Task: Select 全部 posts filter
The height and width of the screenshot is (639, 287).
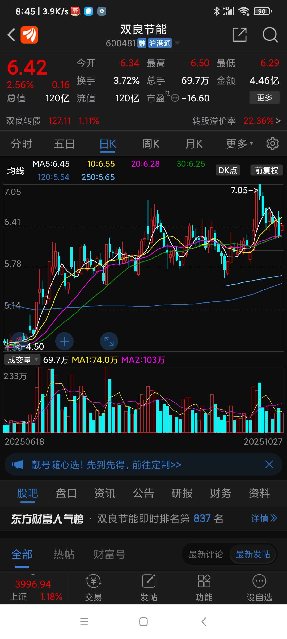Action: 22,555
